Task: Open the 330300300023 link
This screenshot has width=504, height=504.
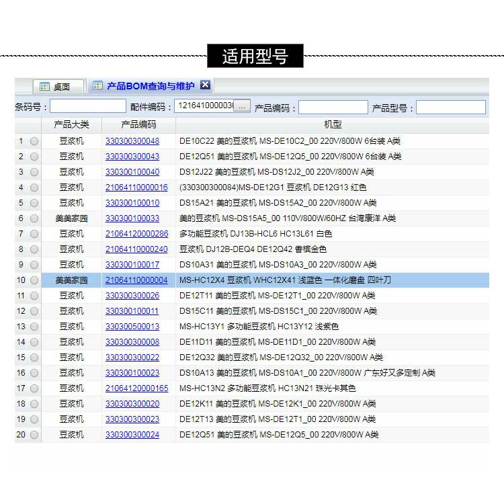Action: [132, 419]
